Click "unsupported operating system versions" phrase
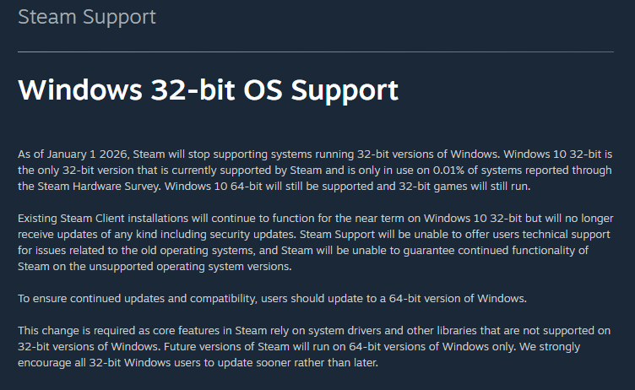Image resolution: width=635 pixels, height=390 pixels. pos(189,267)
